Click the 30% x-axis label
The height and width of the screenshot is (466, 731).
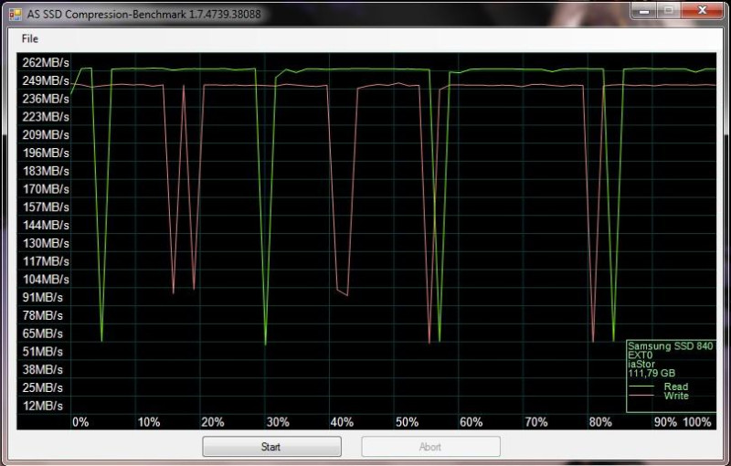point(278,422)
